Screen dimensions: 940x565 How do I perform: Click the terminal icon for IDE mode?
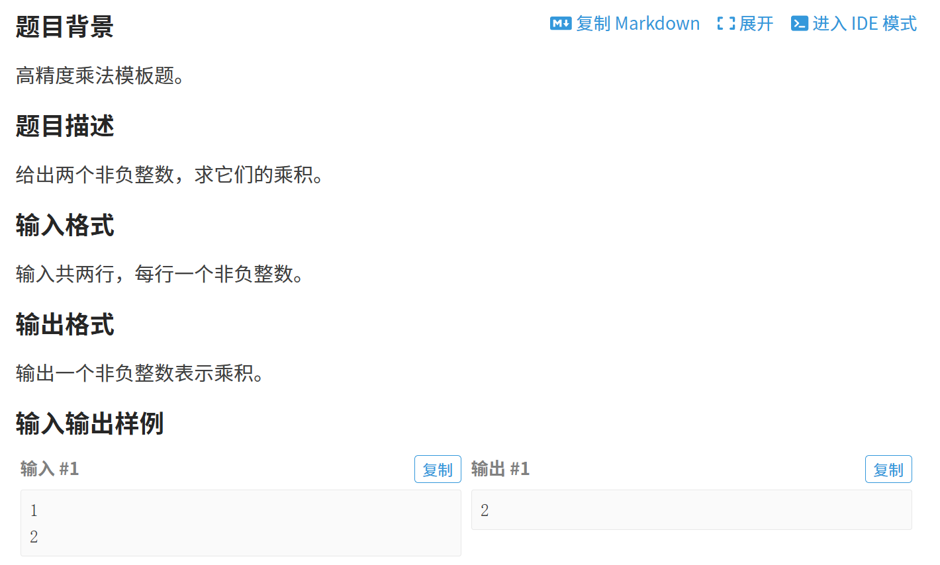pos(800,24)
